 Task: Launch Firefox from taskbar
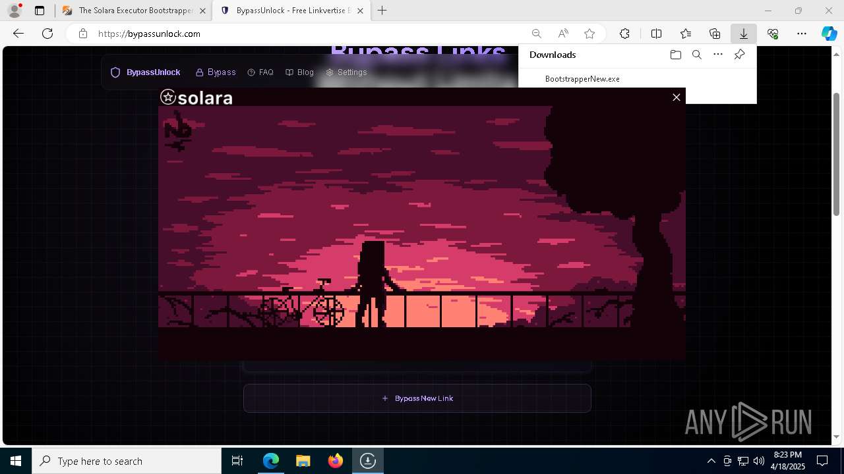335,461
